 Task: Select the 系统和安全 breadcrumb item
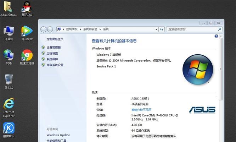point(90,29)
